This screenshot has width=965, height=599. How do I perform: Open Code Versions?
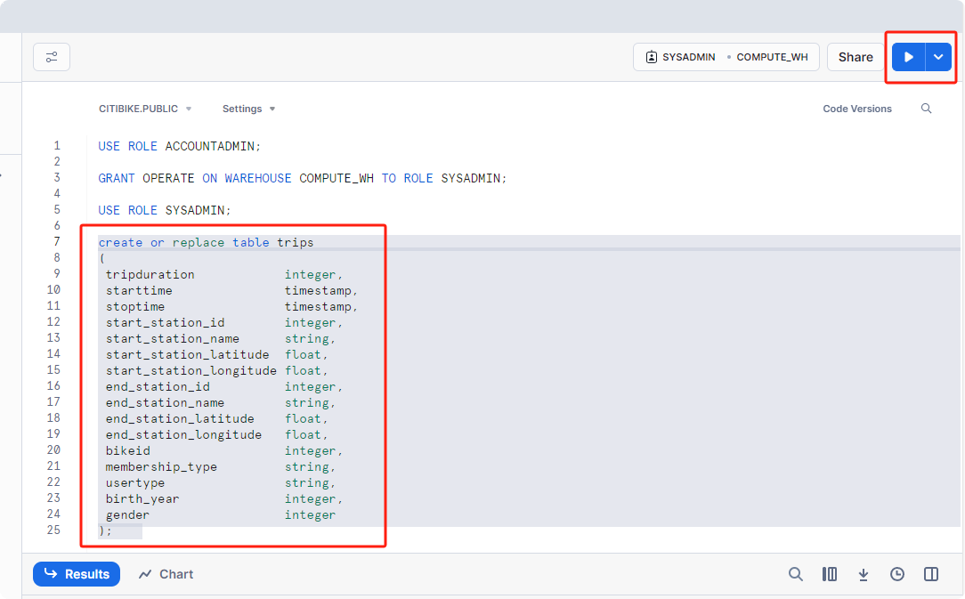tap(856, 109)
